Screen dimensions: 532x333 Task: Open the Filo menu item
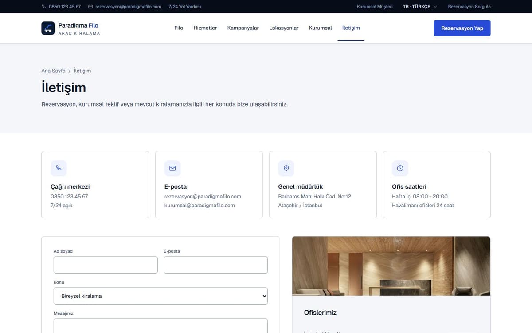(x=179, y=28)
